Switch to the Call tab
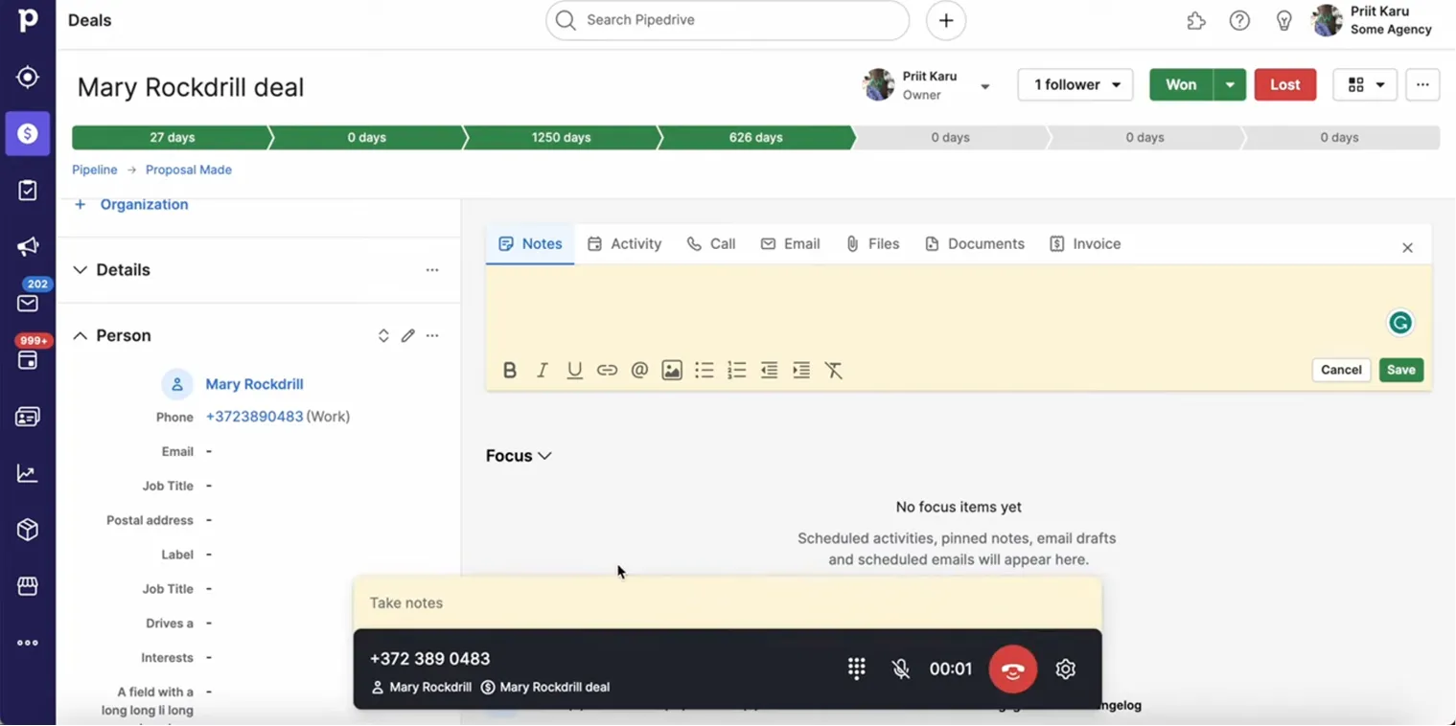The height and width of the screenshot is (726, 1456). [x=711, y=244]
